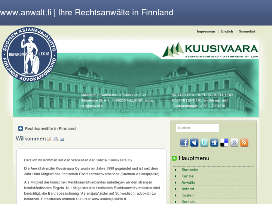272x204 pixels.
Task: Click the Rechtsanwälte in Finnland breadcrumb
Action: tap(50, 128)
